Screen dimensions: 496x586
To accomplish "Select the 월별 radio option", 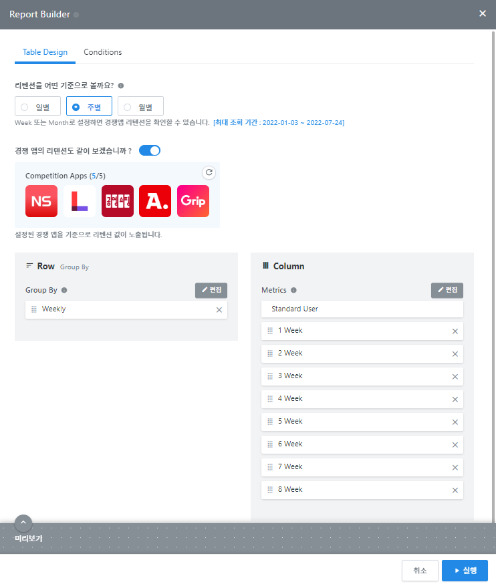I will tap(141, 106).
